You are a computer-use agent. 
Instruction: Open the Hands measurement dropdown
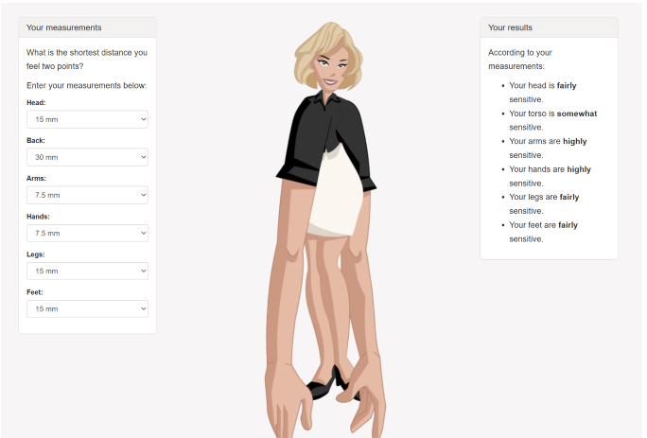coord(87,233)
